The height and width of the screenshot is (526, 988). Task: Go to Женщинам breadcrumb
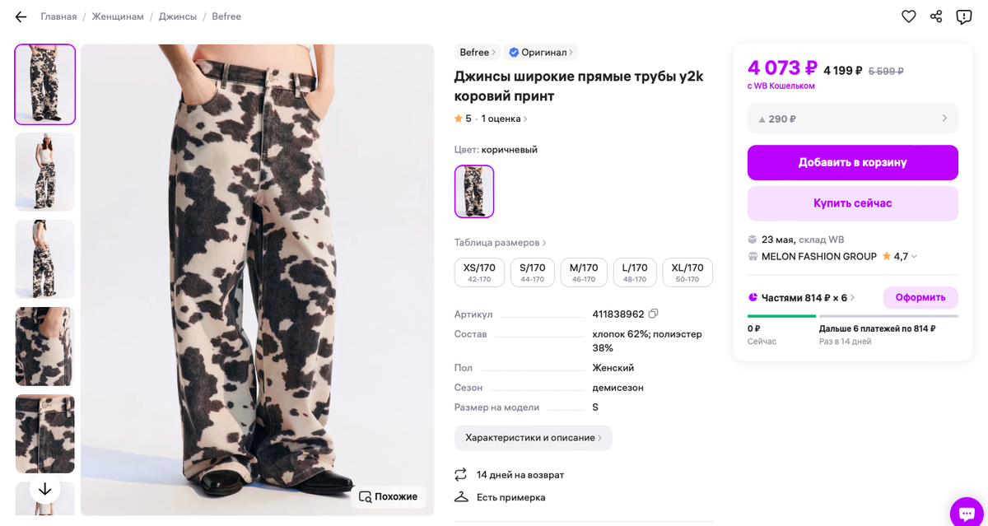pyautogui.click(x=118, y=16)
